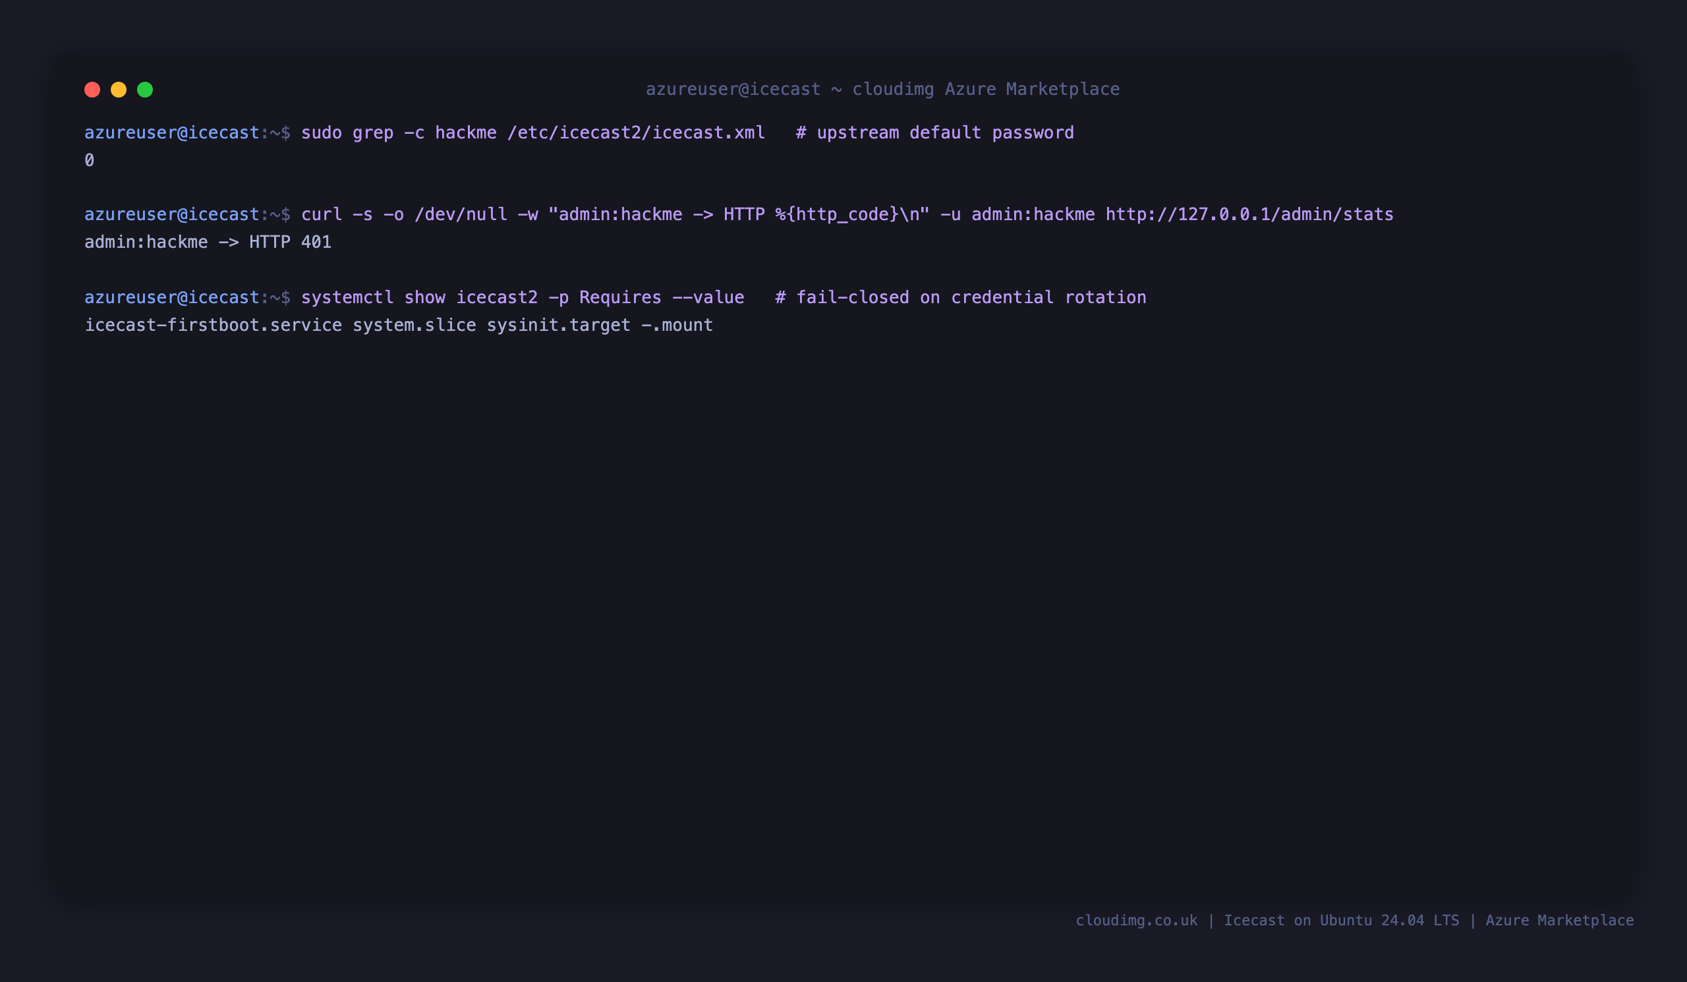The height and width of the screenshot is (982, 1687).
Task: Click 'cloudimg.co.uk' in the footer
Action: (x=1137, y=921)
